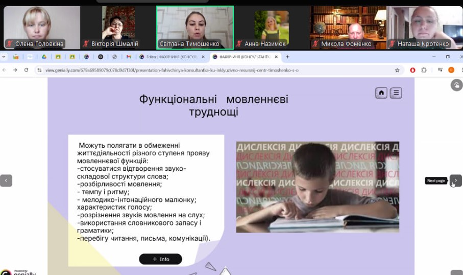Bookmark this page with star icon
The width and height of the screenshot is (463, 275).
[x=397, y=70]
